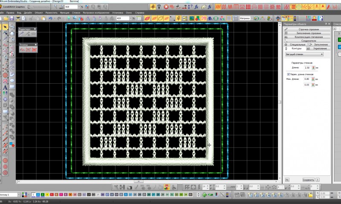Viewport: 341px width, 204px height.
Task: Click the Print icon in toolbar
Action: pyautogui.click(x=18, y=18)
